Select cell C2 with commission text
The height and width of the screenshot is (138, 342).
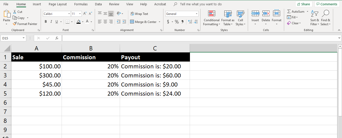click(x=155, y=67)
